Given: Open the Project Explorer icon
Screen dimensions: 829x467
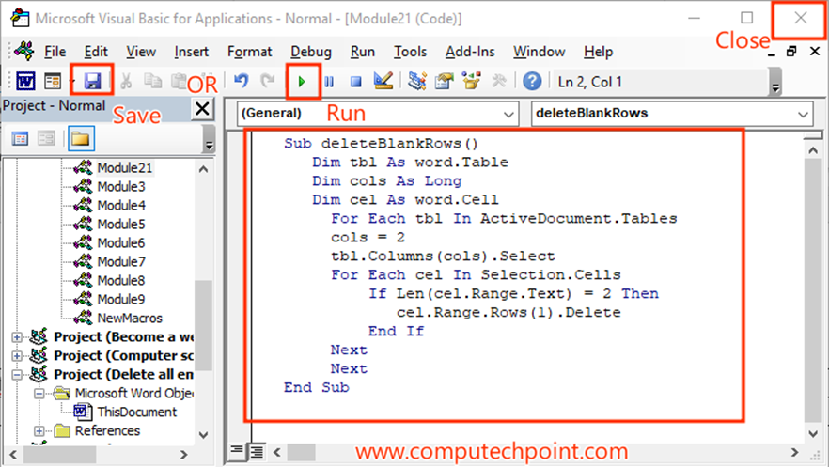Looking at the screenshot, I should 417,82.
